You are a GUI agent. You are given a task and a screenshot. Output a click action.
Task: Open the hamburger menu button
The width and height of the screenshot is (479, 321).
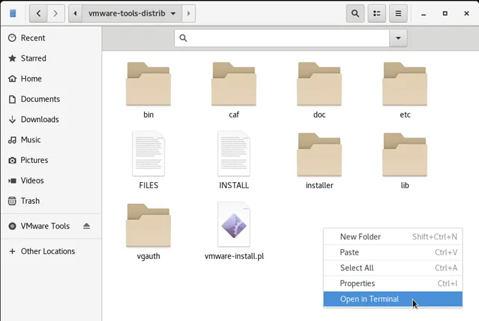[398, 14]
